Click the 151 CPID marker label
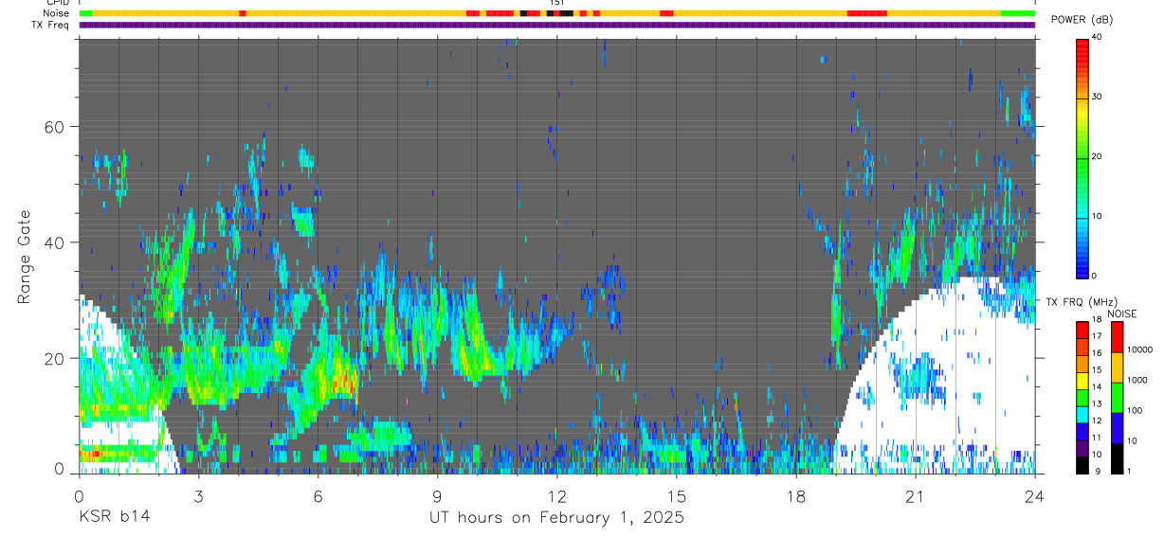The image size is (1164, 537). coord(557,3)
